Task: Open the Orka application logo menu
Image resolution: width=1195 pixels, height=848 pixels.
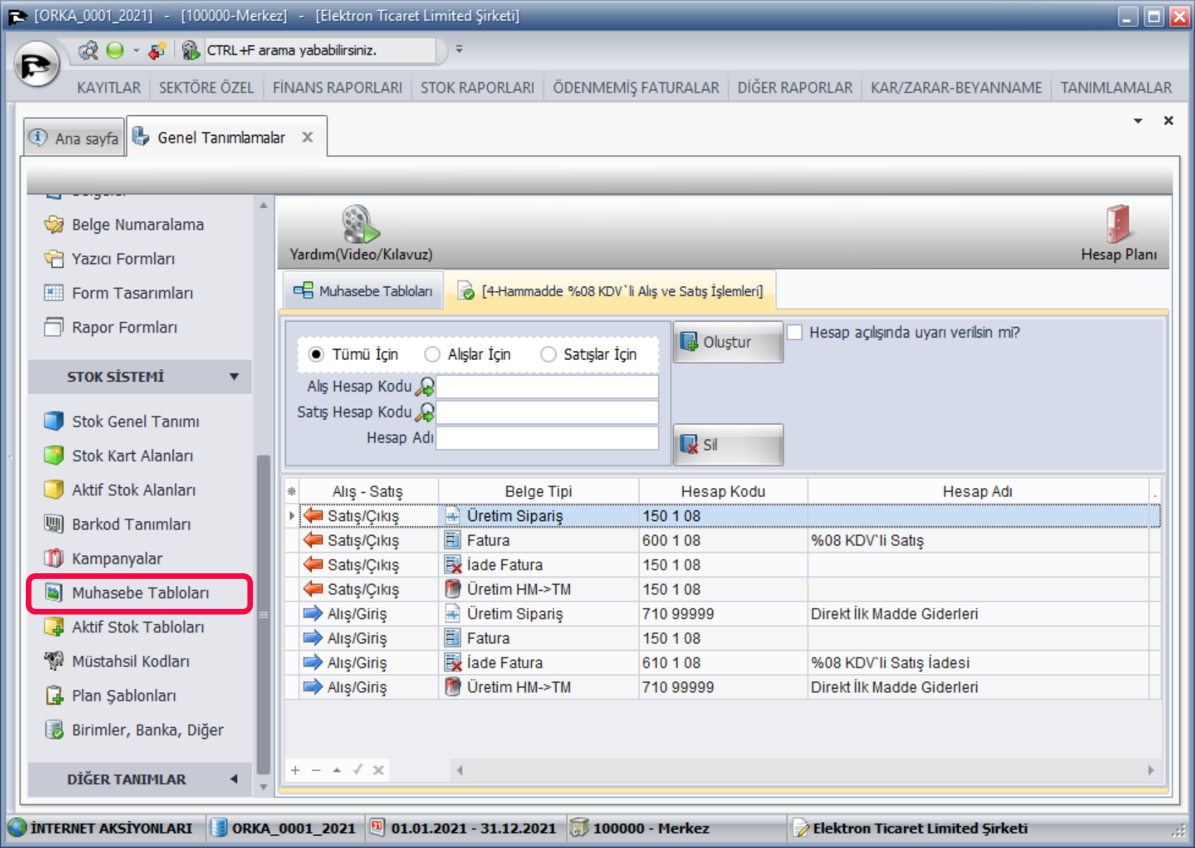Action: [x=36, y=65]
